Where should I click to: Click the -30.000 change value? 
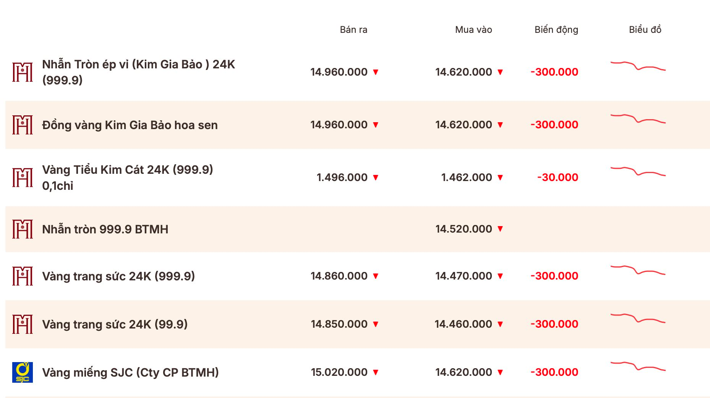coord(558,177)
